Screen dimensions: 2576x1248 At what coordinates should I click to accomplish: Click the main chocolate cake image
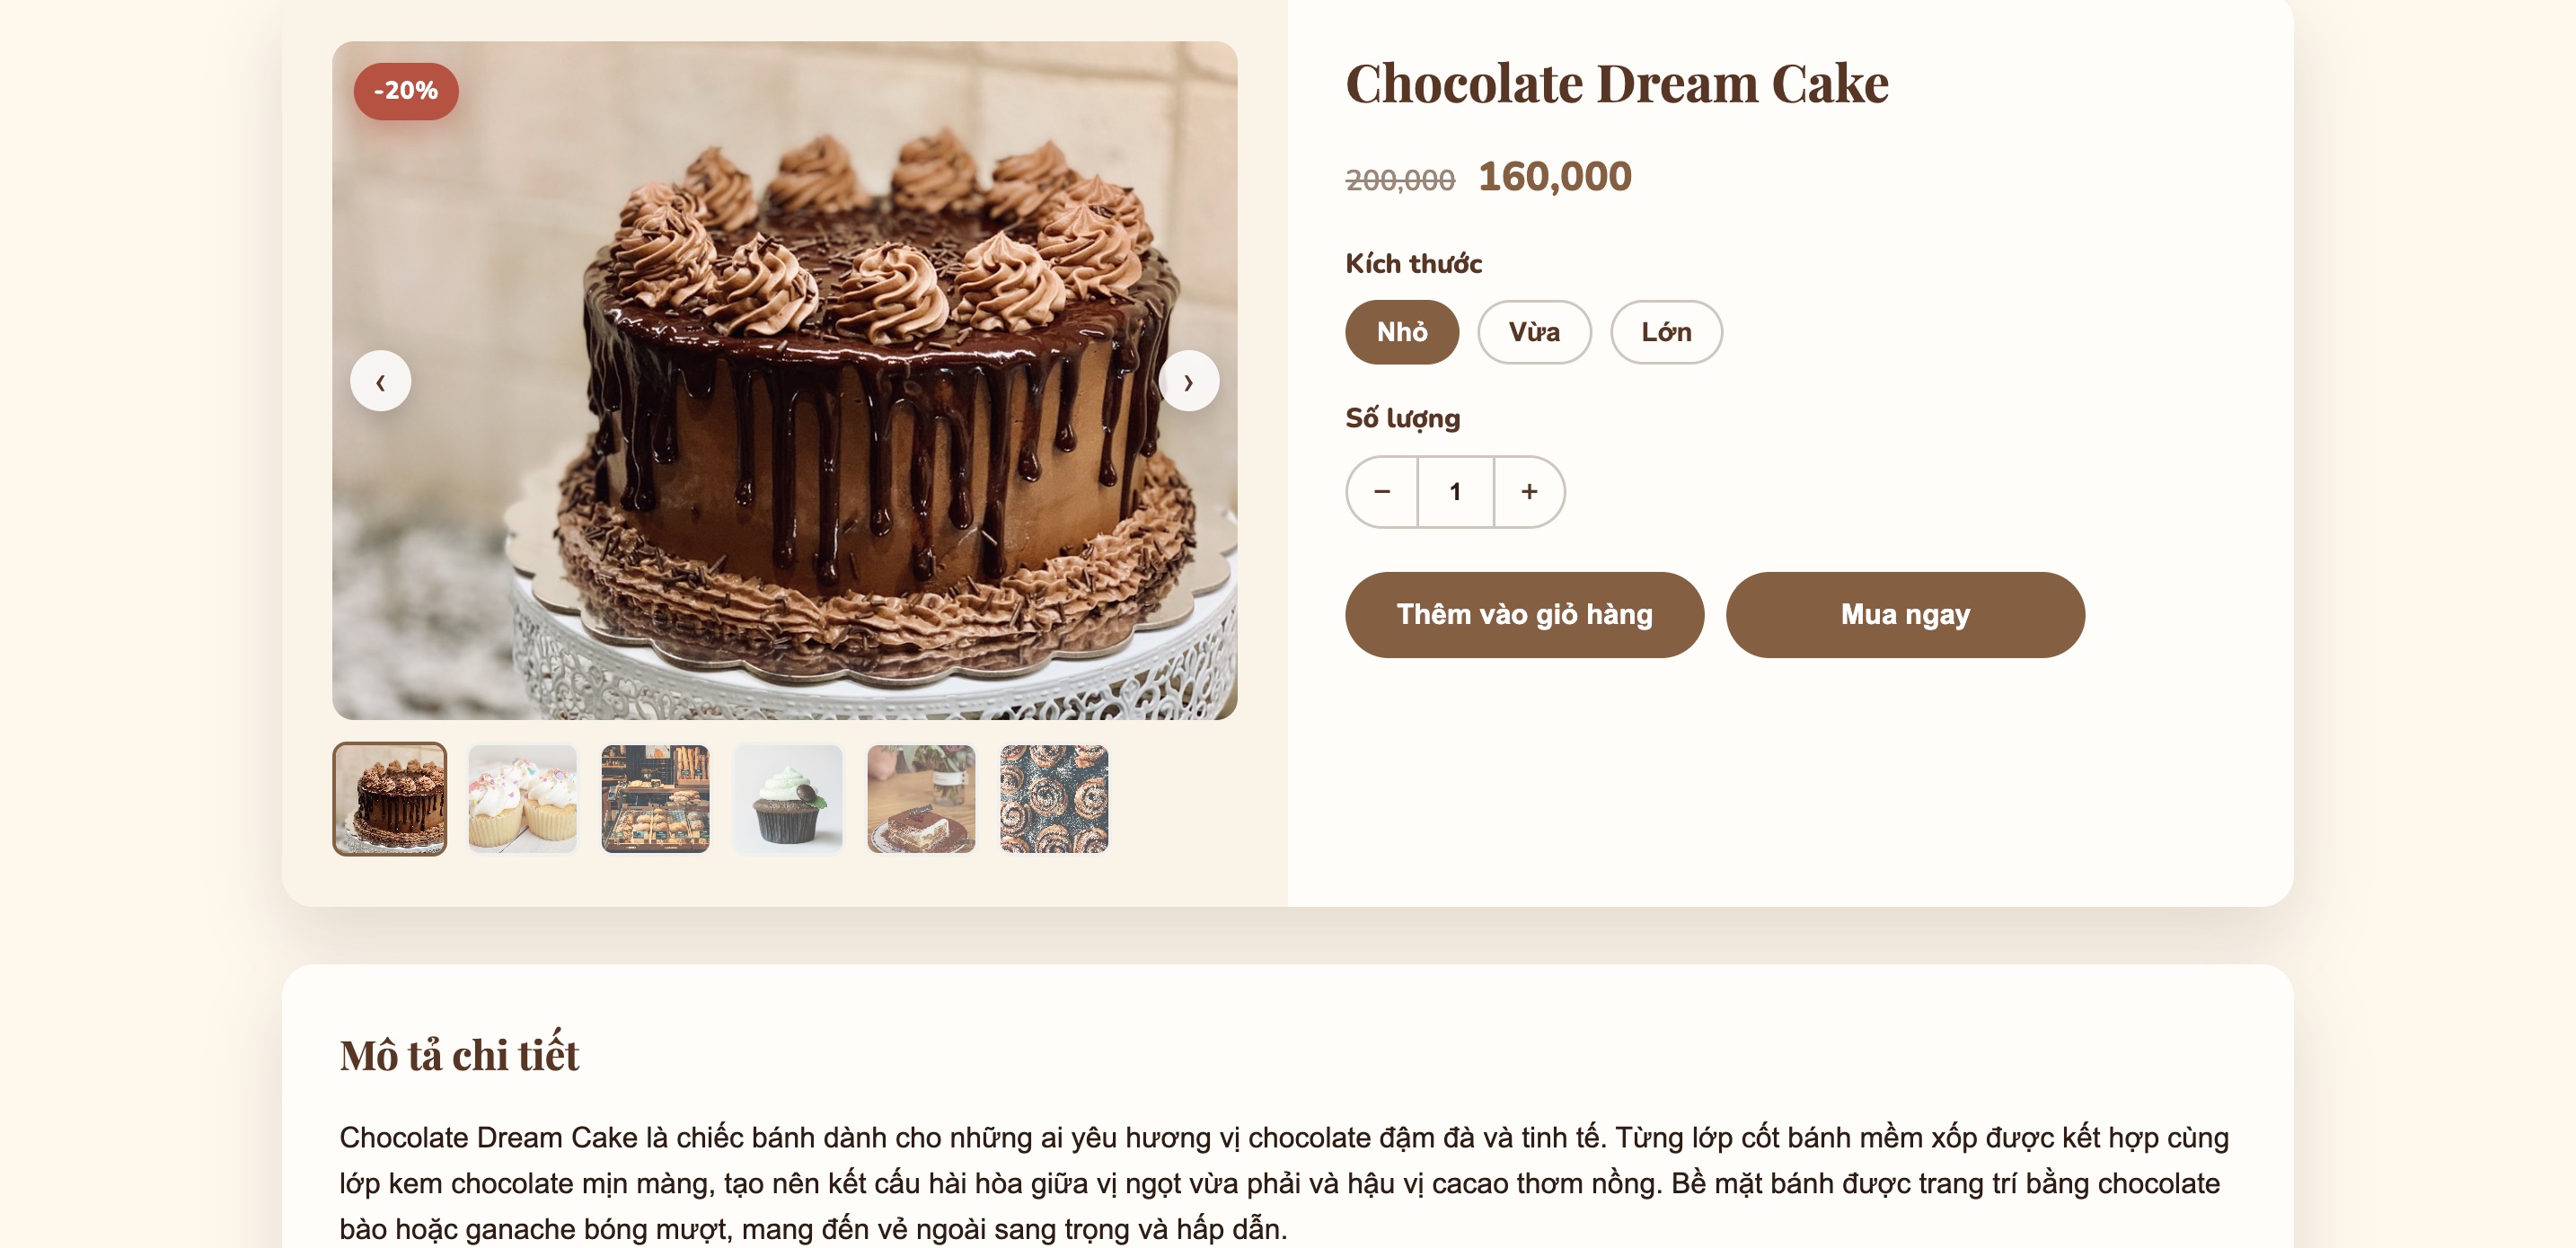785,380
